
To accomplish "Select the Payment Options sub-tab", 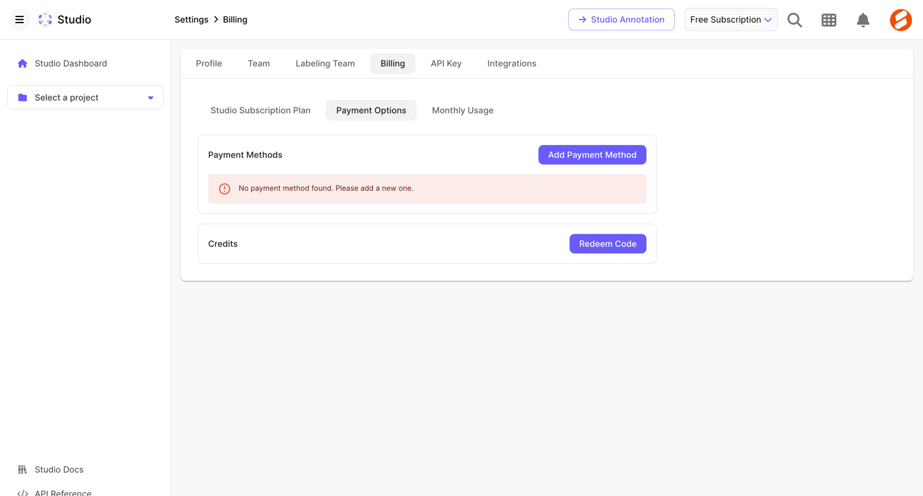I will point(371,110).
